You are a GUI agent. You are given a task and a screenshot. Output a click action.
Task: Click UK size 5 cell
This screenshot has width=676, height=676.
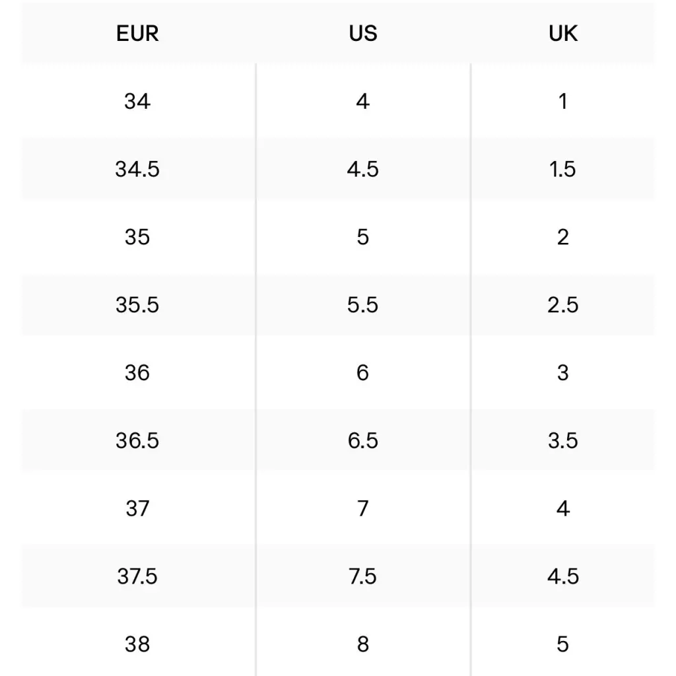562,644
